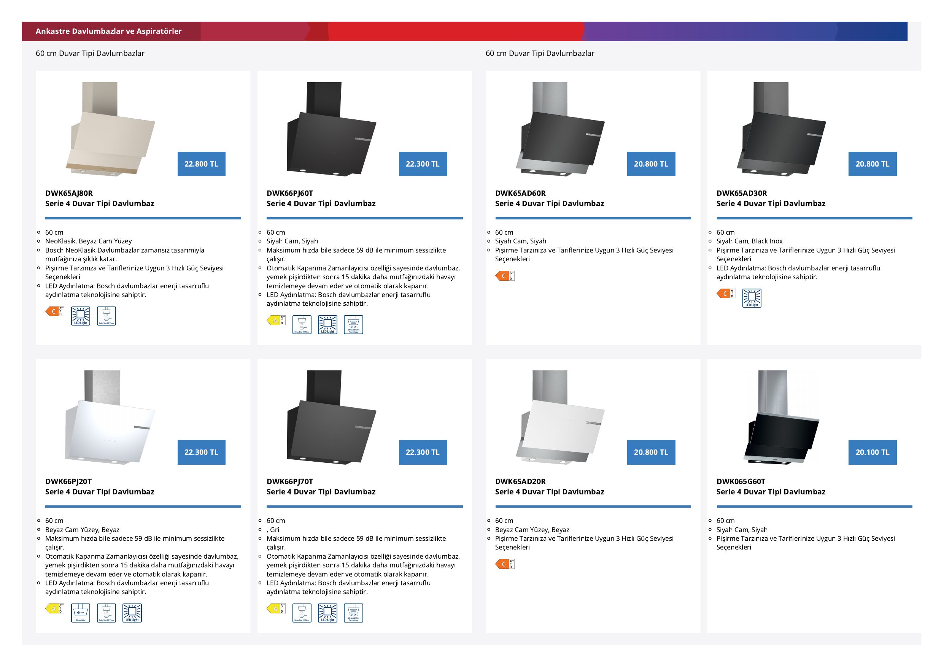Image resolution: width=944 pixels, height=667 pixels.
Task: Click the 20.800 TL price tag for DWK65AD60R
Action: point(651,164)
